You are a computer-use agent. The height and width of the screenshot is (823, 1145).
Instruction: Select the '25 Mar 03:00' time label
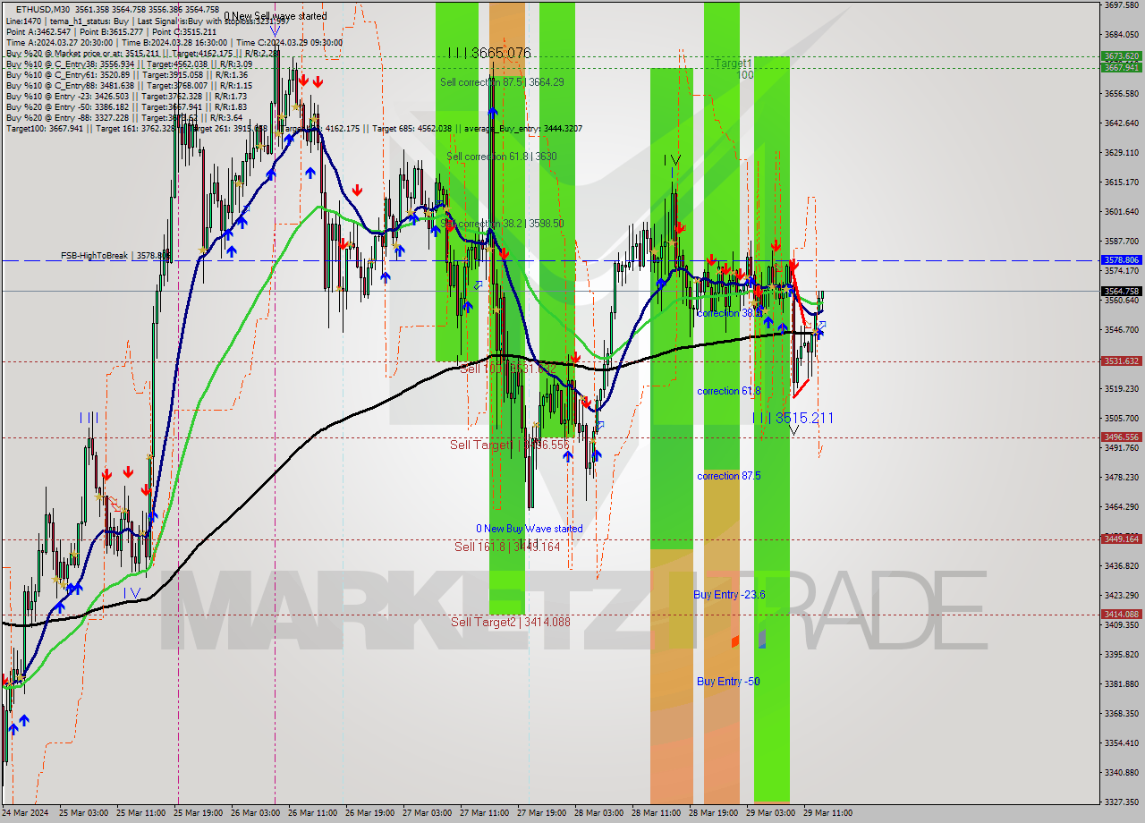[x=83, y=813]
